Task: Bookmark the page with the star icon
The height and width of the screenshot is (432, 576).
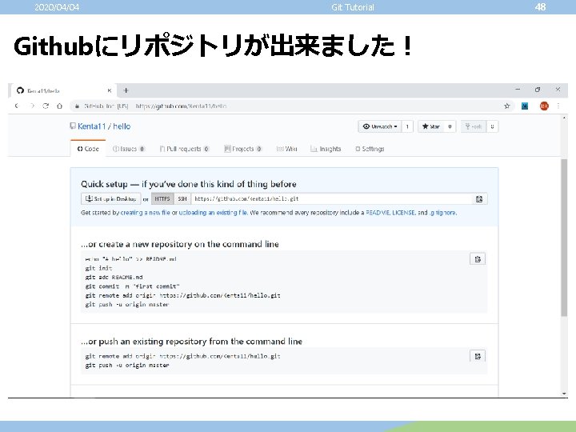Action: (507, 106)
